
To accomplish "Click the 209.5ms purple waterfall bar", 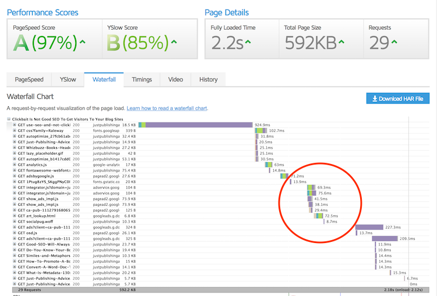I will (385, 238).
